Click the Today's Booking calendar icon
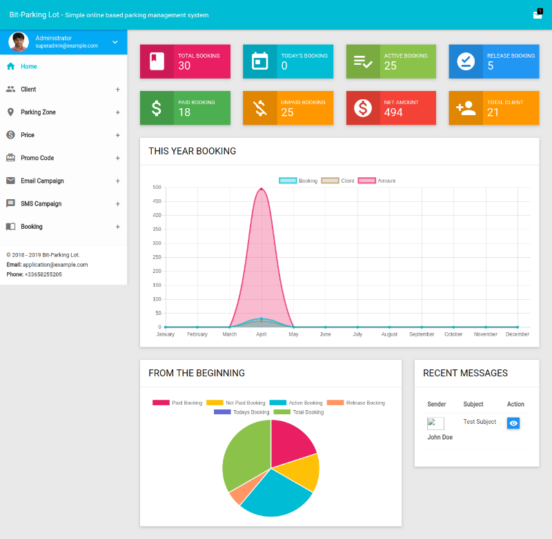Viewport: 552px width, 539px height. [x=259, y=61]
